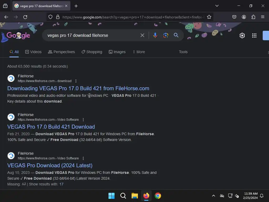Open Windows Start menu
Image resolution: width=269 pixels, height=202 pixels.
coord(111,196)
